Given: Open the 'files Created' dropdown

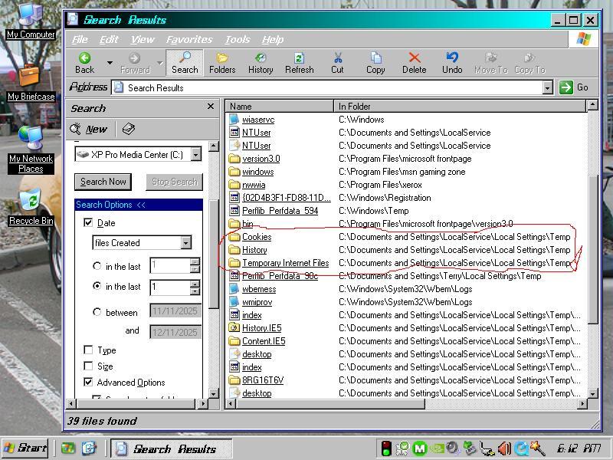Looking at the screenshot, I should click(185, 243).
